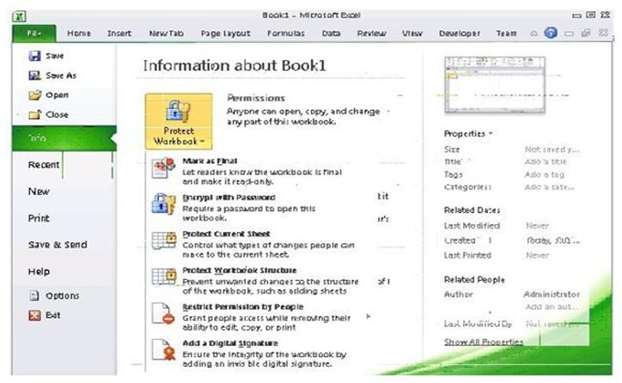The image size is (622, 383).
Task: Click the Protect Current Sheet icon
Action: coord(163,241)
